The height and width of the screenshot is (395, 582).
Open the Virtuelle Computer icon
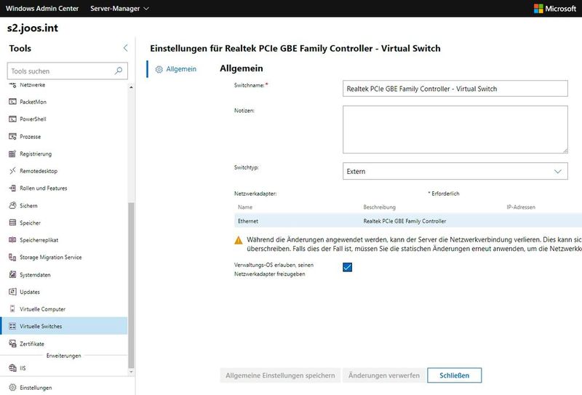(12, 309)
